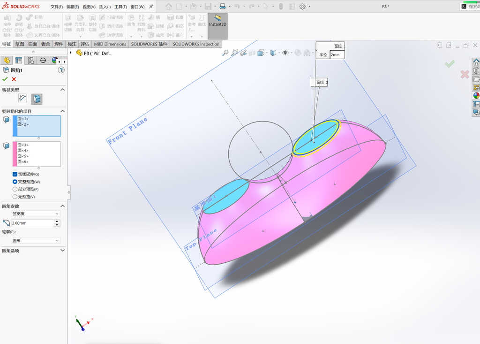Screen dimensions: 480x344
Task: Open the Appearances color ball in task pane
Action: [476, 95]
